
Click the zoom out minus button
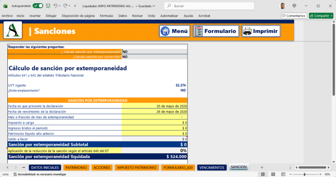291,174
